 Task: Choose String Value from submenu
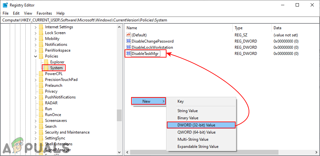[x=201, y=111]
